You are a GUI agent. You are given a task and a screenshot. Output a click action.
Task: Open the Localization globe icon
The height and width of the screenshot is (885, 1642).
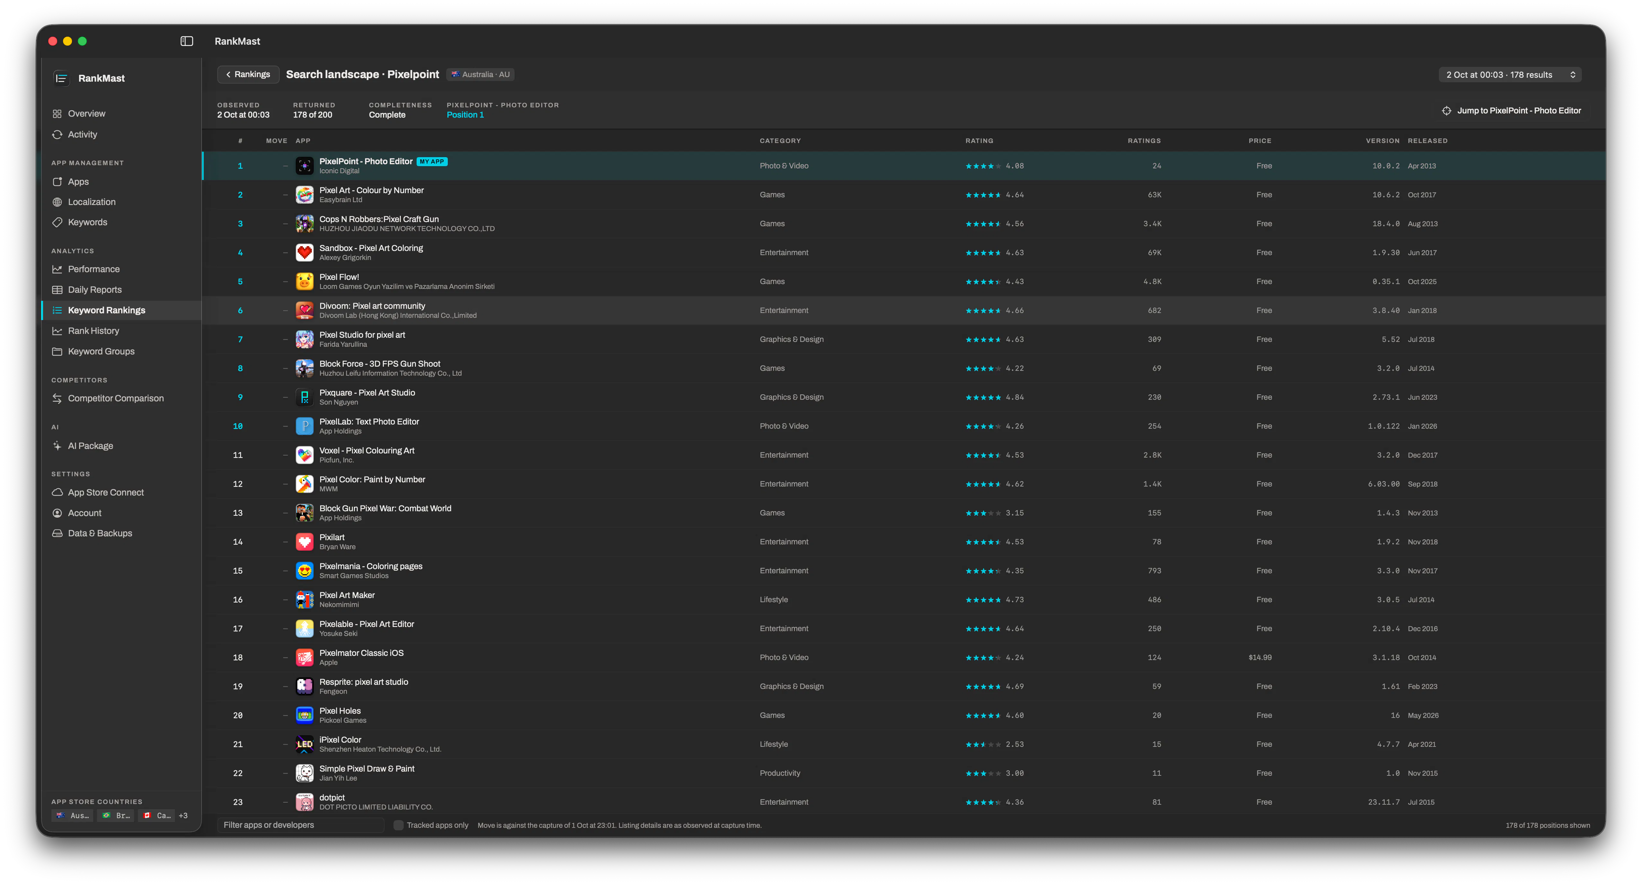57,202
